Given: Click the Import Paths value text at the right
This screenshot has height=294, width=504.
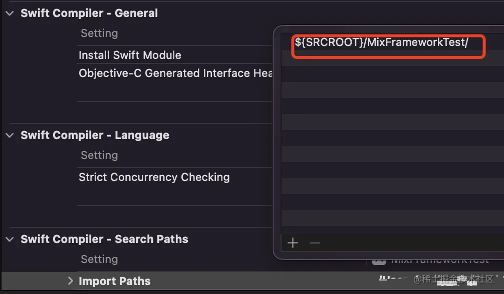Looking at the screenshot, I should pyautogui.click(x=393, y=278).
